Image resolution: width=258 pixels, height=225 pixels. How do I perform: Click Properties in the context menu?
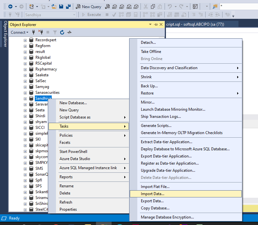pos(68,209)
